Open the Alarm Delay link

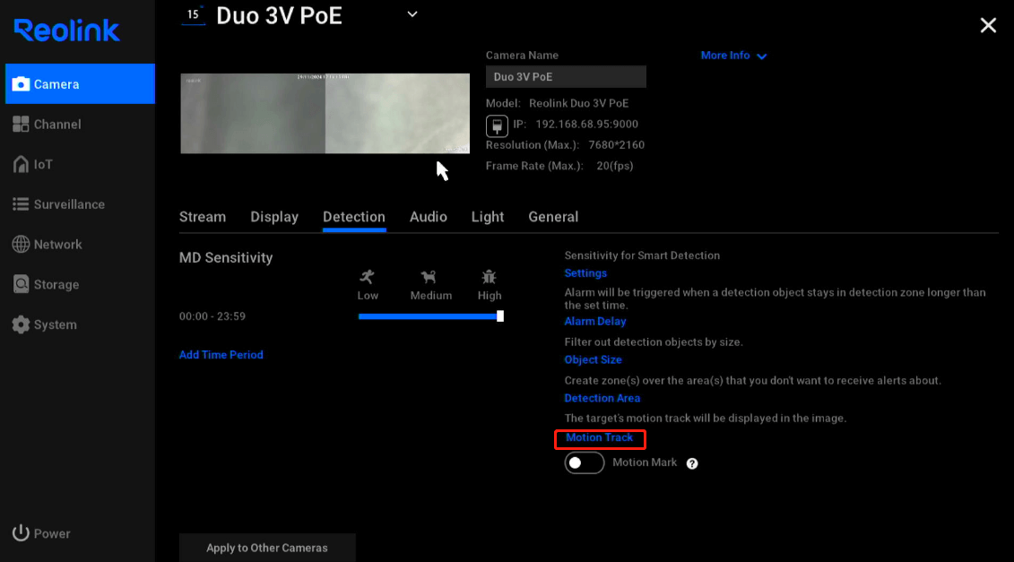point(595,322)
